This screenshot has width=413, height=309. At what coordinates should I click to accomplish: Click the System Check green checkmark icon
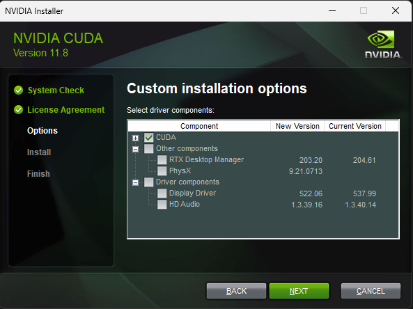(18, 90)
